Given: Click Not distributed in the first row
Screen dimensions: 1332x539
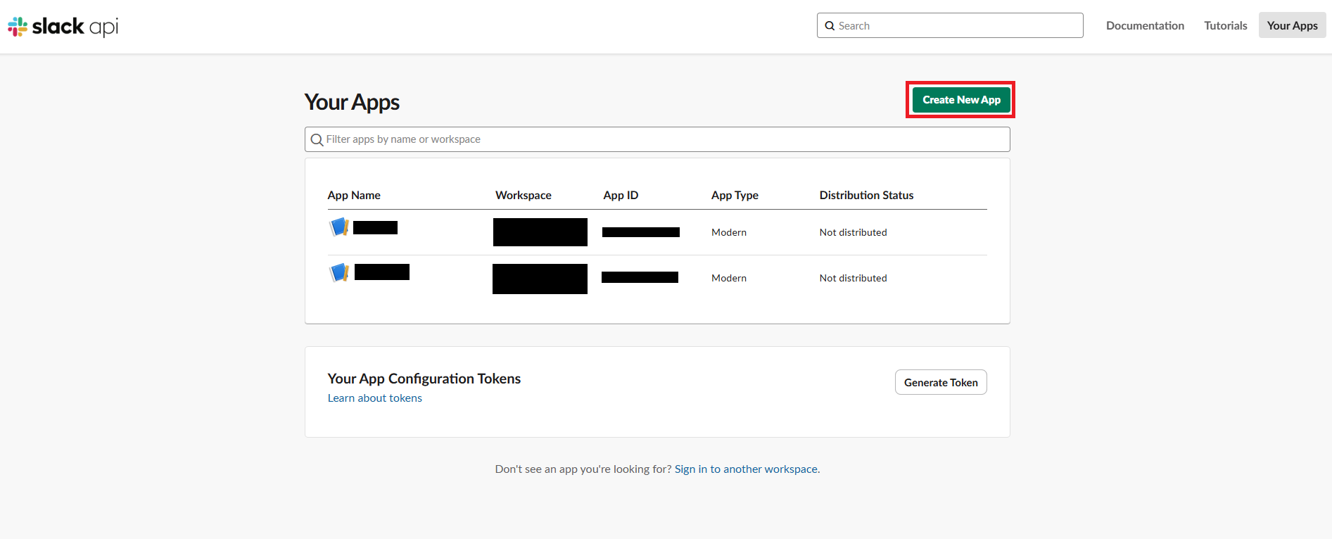Looking at the screenshot, I should tap(853, 232).
